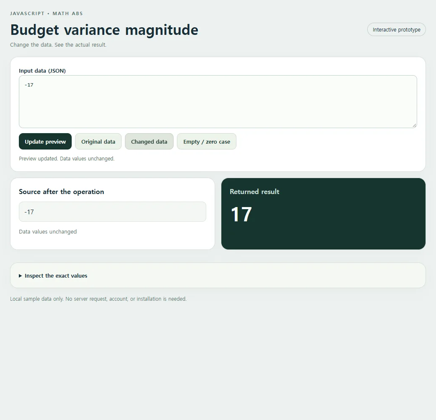436x420 pixels.
Task: Click the Update preview button
Action: tap(45, 142)
